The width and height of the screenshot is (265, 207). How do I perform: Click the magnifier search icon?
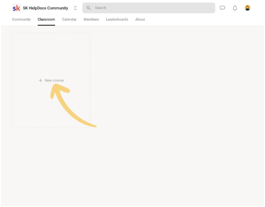[x=89, y=8]
